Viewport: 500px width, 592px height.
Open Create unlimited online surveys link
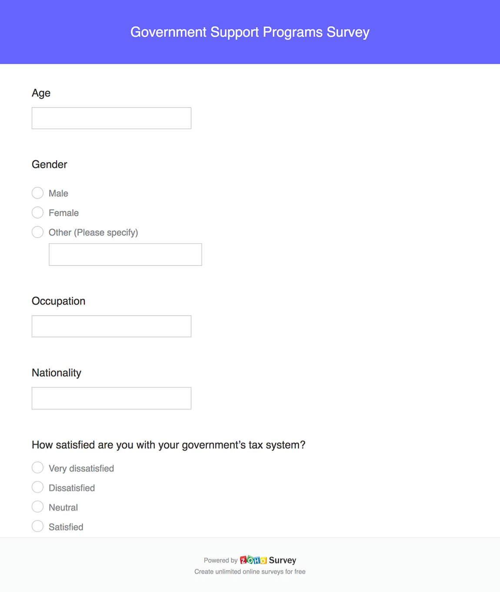(250, 572)
